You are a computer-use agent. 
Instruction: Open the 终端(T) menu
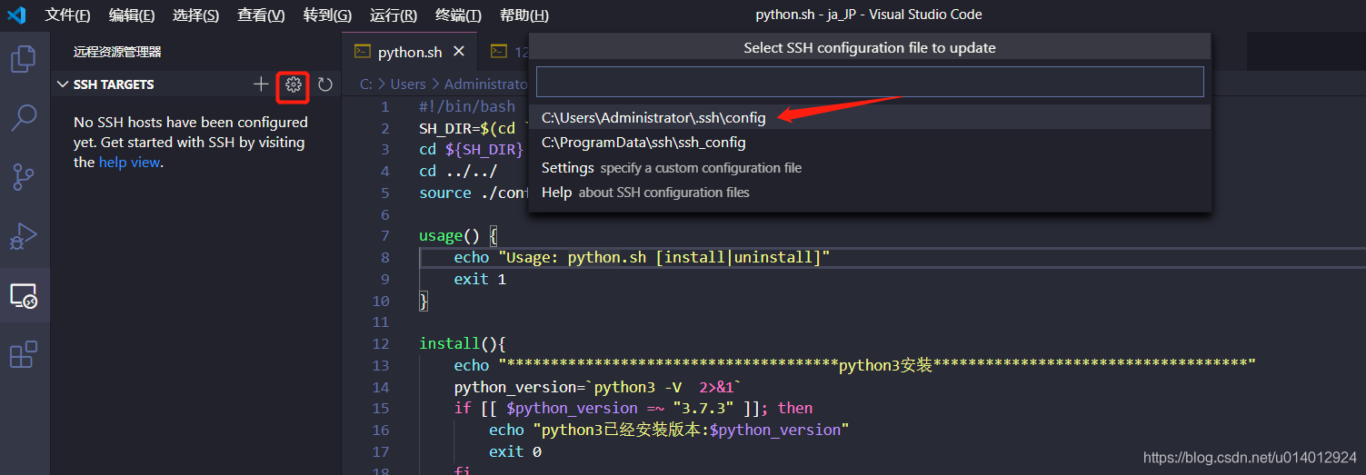[x=458, y=15]
